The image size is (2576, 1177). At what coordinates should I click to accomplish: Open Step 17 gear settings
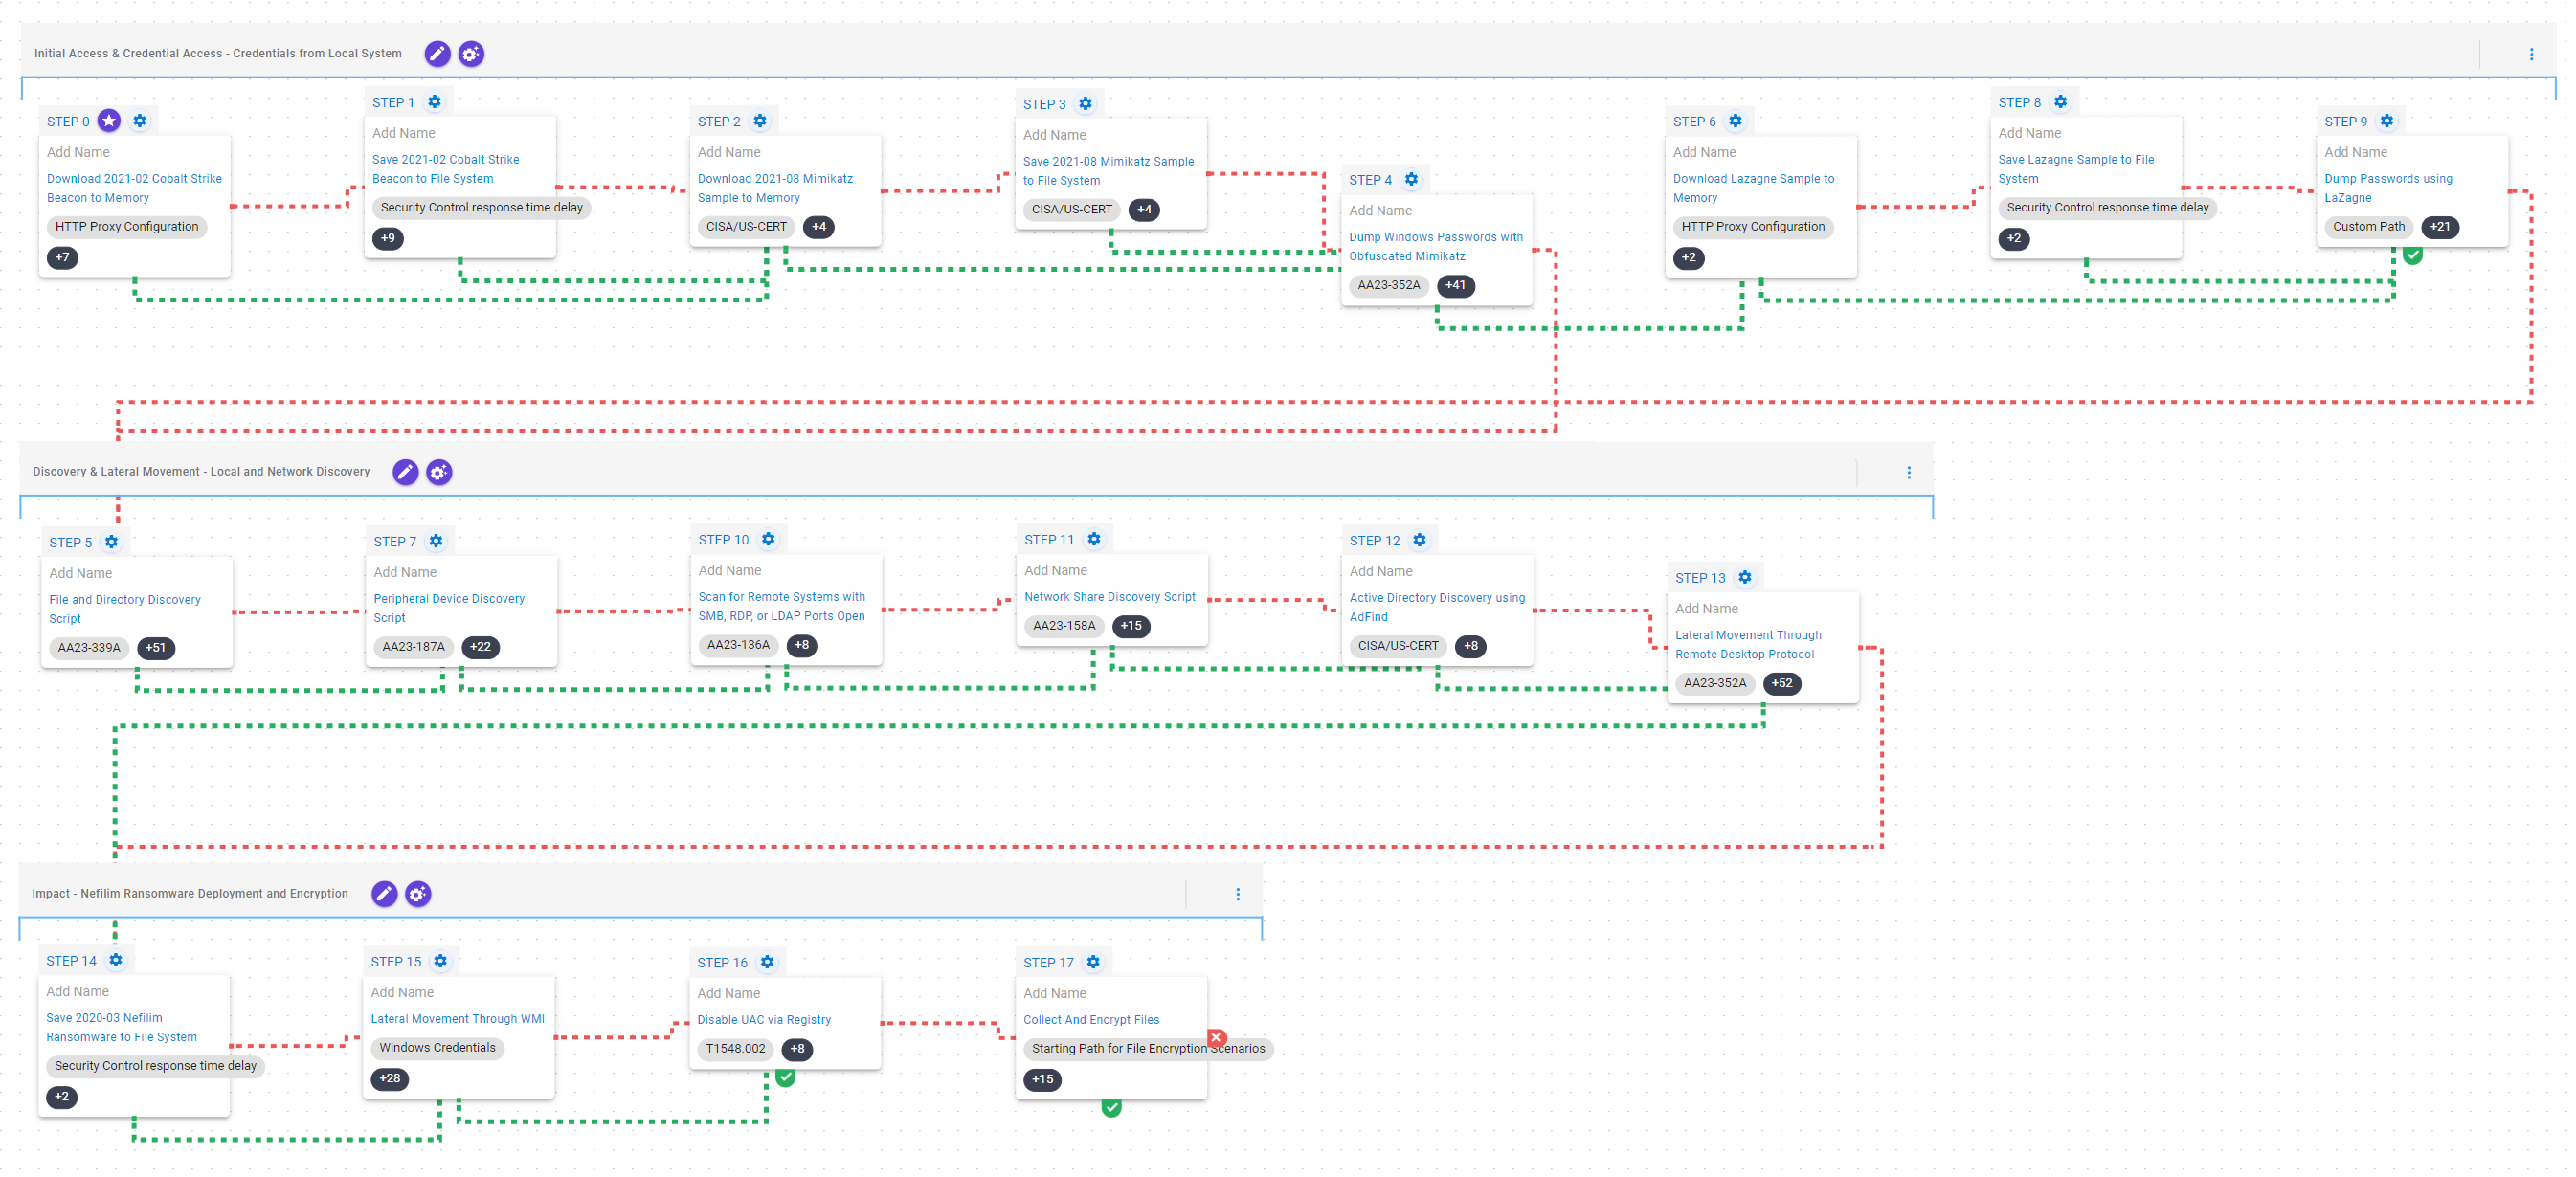[x=1093, y=962]
